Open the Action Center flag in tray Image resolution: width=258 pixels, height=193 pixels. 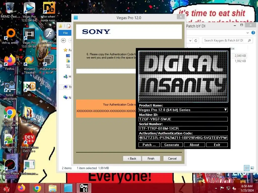(222, 188)
